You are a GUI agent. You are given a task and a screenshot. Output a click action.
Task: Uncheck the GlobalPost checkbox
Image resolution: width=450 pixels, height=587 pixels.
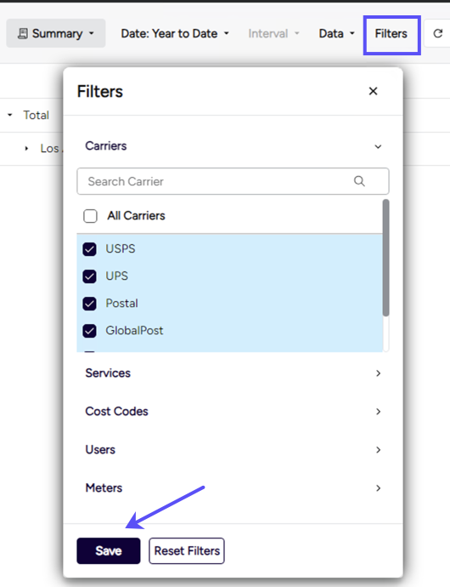click(89, 331)
